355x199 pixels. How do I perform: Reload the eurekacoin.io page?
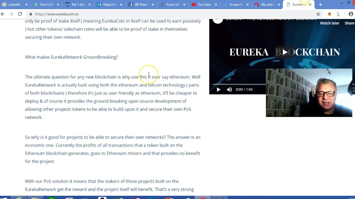click(20, 14)
